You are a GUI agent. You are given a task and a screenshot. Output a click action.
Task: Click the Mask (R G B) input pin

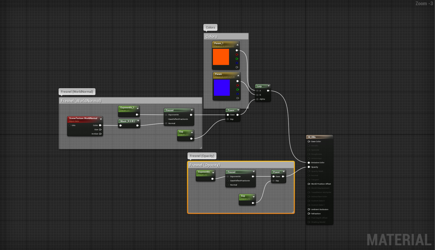point(121,125)
